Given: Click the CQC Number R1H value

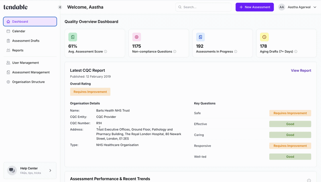Looking at the screenshot, I should coord(99,123).
